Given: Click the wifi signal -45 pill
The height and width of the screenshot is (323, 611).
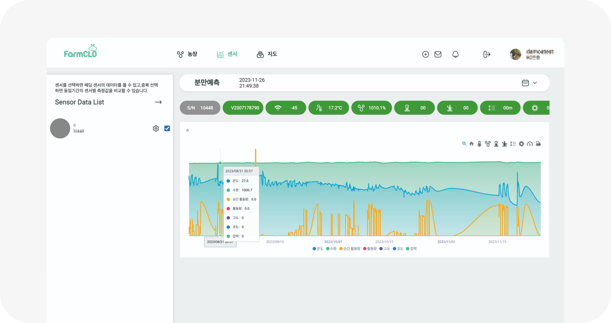Looking at the screenshot, I should tap(286, 108).
